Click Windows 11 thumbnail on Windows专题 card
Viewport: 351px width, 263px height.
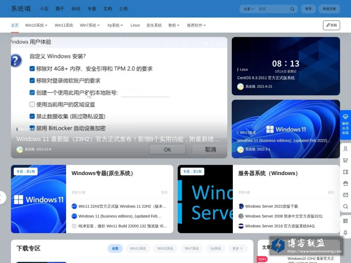[x=39, y=199]
